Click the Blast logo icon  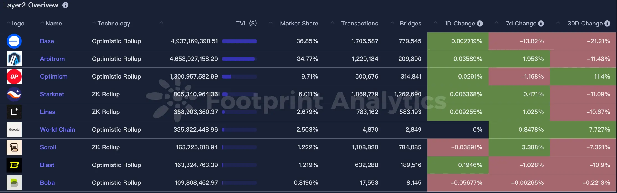click(x=14, y=165)
